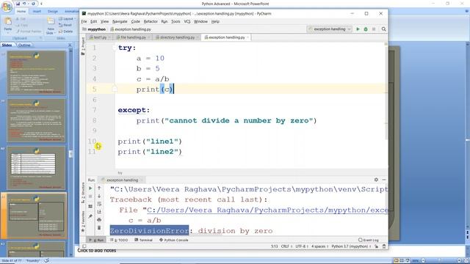Print the Run console output
This screenshot has width=470, height=264.
tap(99, 220)
